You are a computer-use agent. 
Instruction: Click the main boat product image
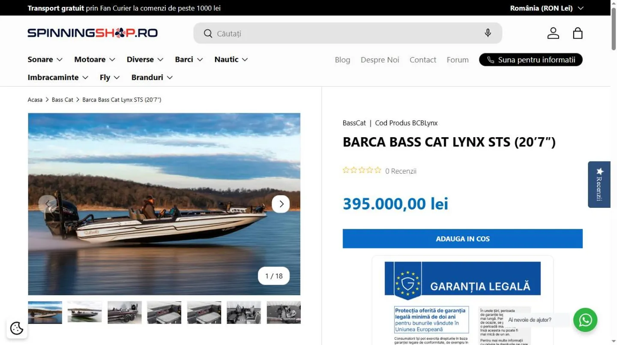click(x=164, y=204)
